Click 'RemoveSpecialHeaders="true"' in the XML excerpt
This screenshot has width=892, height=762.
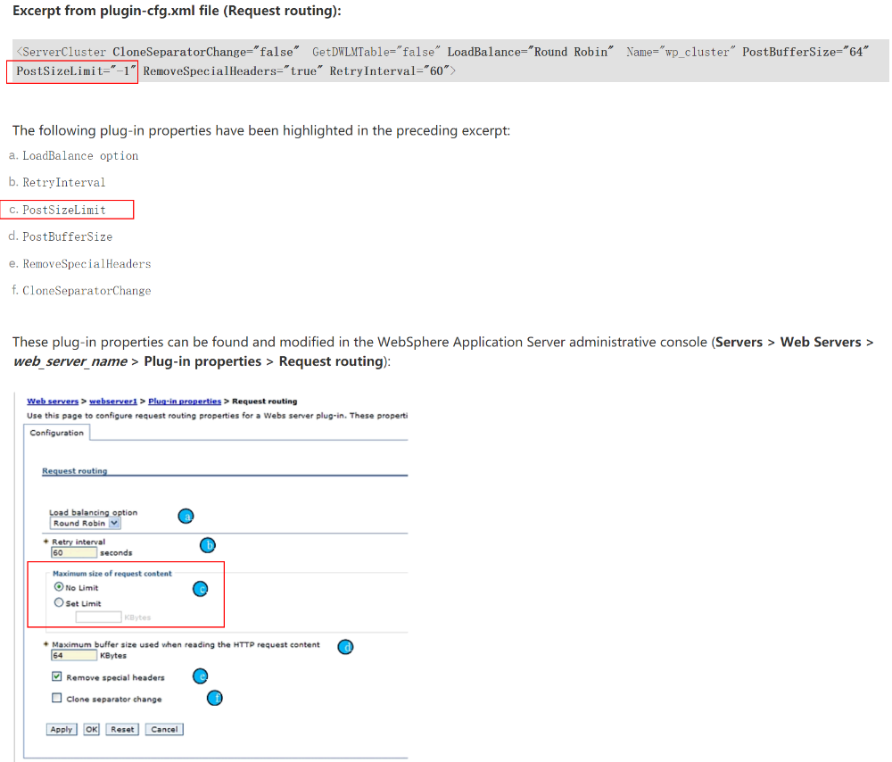pos(233,71)
